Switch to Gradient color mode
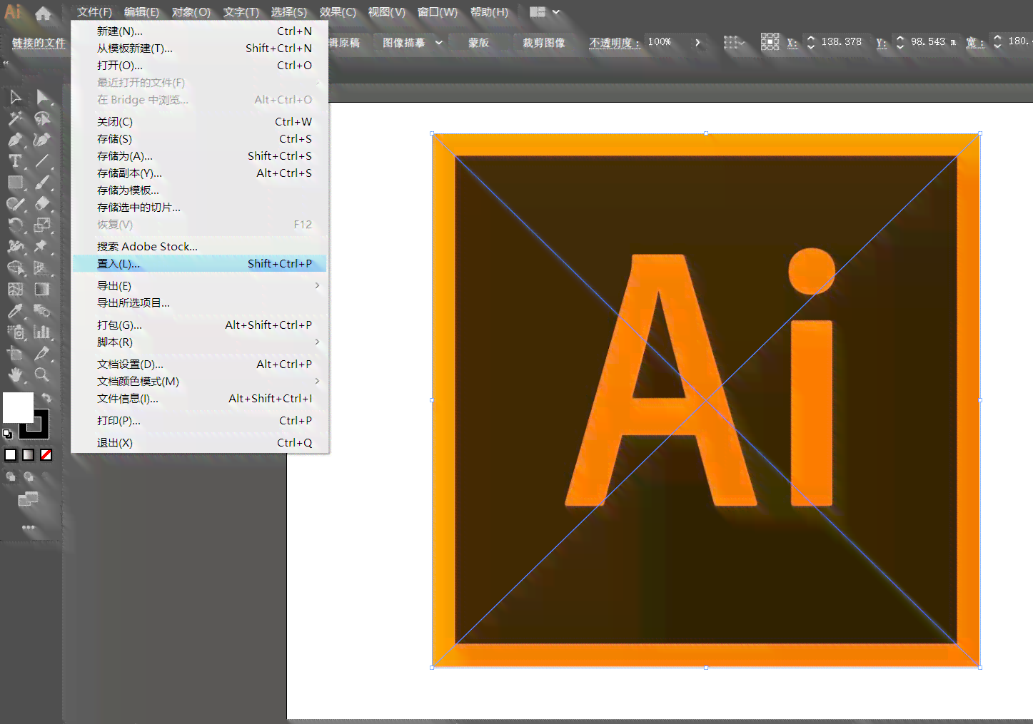1033x724 pixels. point(28,454)
